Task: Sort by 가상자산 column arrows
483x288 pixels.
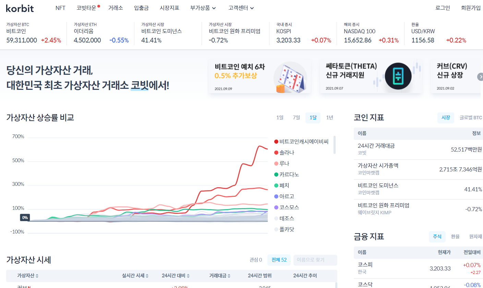Action: click(37, 276)
